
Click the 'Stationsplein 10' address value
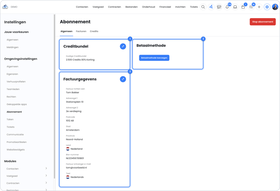coord(75,102)
